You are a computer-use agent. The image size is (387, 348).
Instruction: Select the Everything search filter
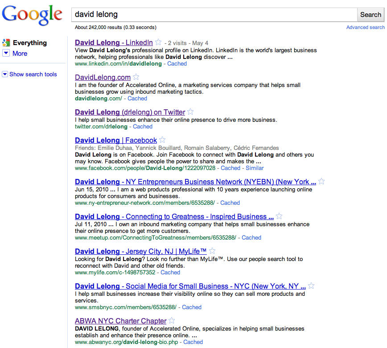tap(29, 43)
